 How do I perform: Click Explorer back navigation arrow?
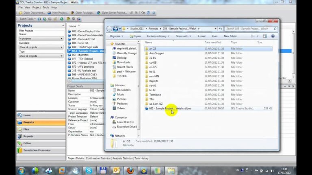click(109, 29)
